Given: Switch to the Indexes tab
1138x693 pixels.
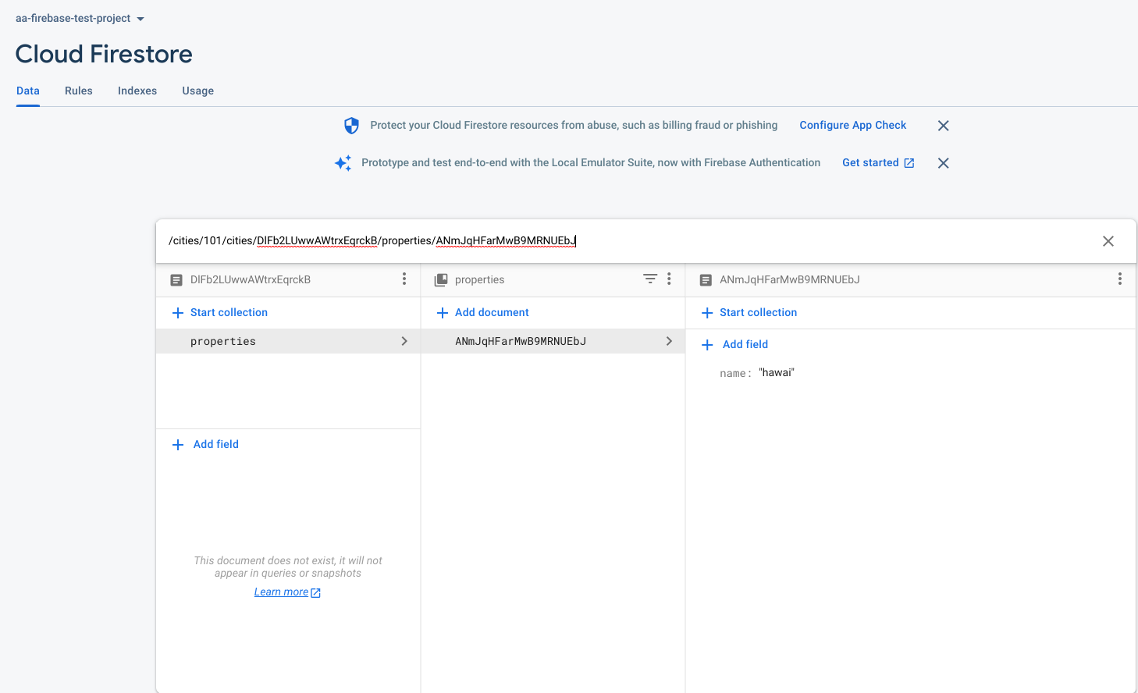Looking at the screenshot, I should (x=137, y=91).
